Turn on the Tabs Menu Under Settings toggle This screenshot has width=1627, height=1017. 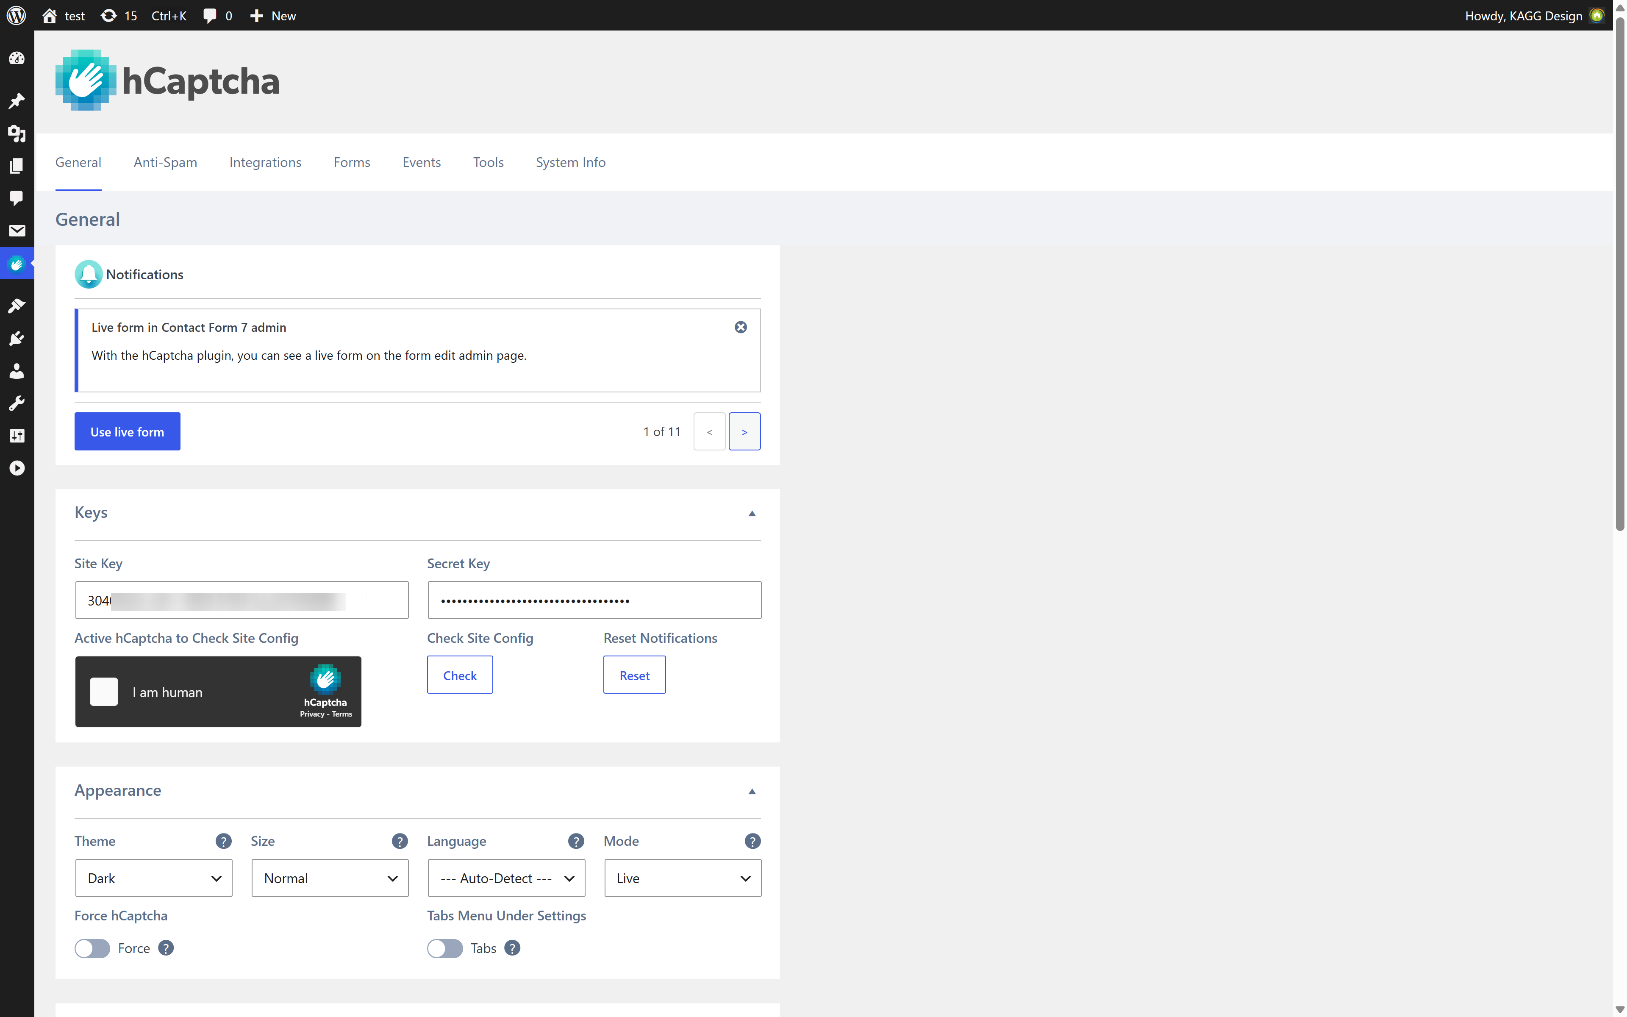[x=444, y=948]
